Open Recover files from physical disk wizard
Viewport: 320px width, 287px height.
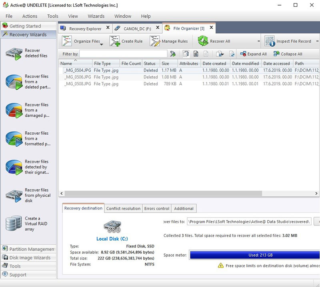click(28, 195)
